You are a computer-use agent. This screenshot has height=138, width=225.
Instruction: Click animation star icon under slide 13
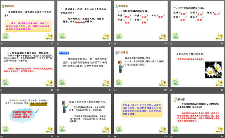2,44
